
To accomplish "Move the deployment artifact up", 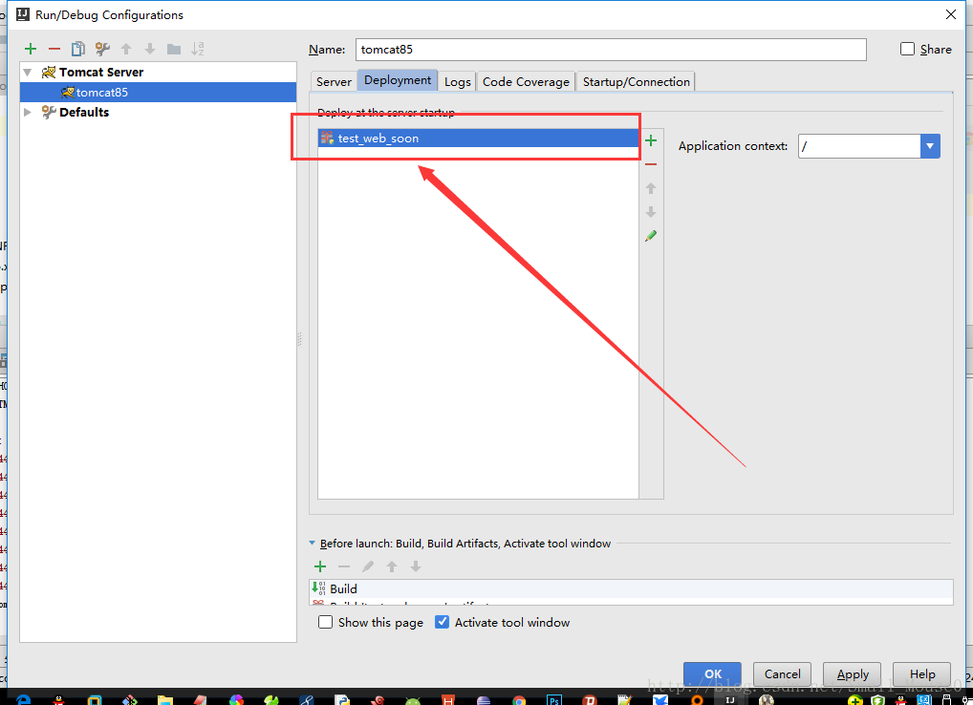I will (650, 188).
